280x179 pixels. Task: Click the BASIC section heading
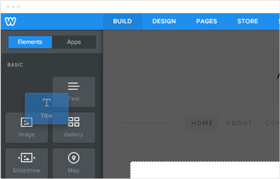[15, 65]
